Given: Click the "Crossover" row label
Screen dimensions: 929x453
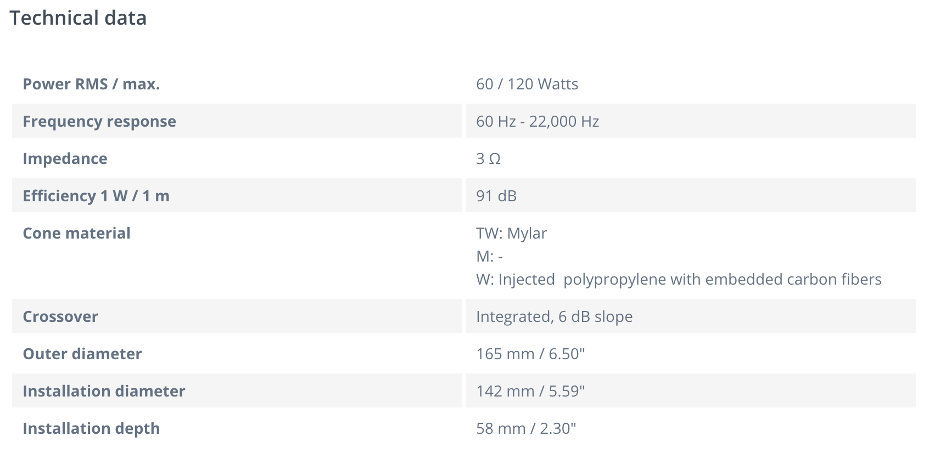Looking at the screenshot, I should click(60, 316).
